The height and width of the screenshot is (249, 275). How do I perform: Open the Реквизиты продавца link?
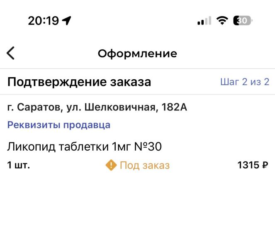pyautogui.click(x=59, y=125)
